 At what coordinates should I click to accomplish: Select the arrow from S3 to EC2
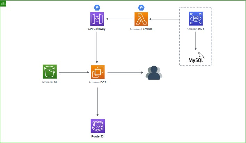[x=74, y=72]
